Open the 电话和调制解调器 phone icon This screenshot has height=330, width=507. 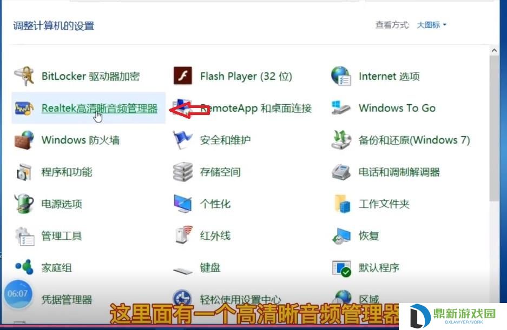(x=341, y=172)
